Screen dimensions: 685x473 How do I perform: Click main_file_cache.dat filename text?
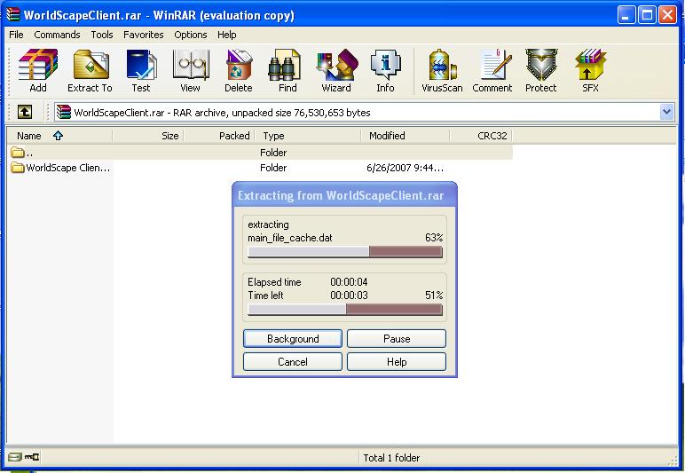click(290, 238)
